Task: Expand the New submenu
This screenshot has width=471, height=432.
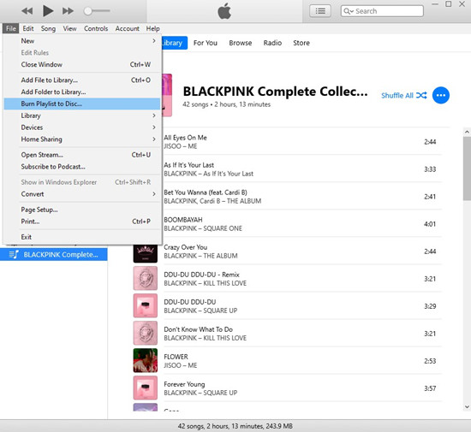Action: click(x=82, y=41)
